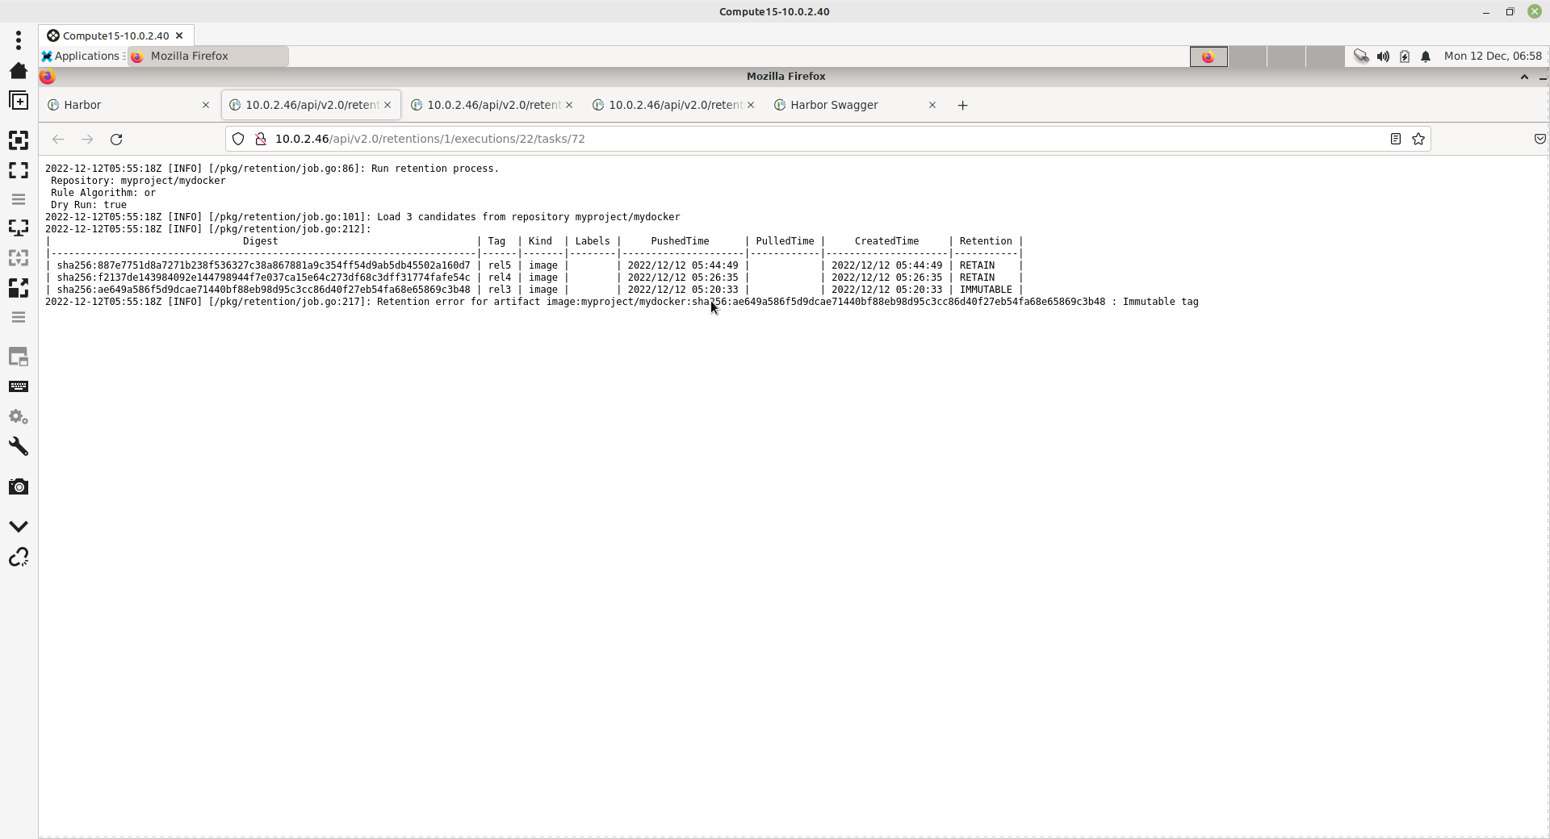This screenshot has width=1550, height=839.
Task: Open the three-dot menu at top left
Action: tap(19, 40)
